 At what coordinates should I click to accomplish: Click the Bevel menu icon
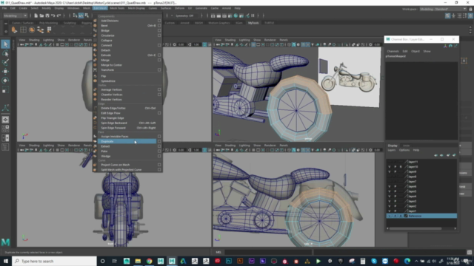95,26
